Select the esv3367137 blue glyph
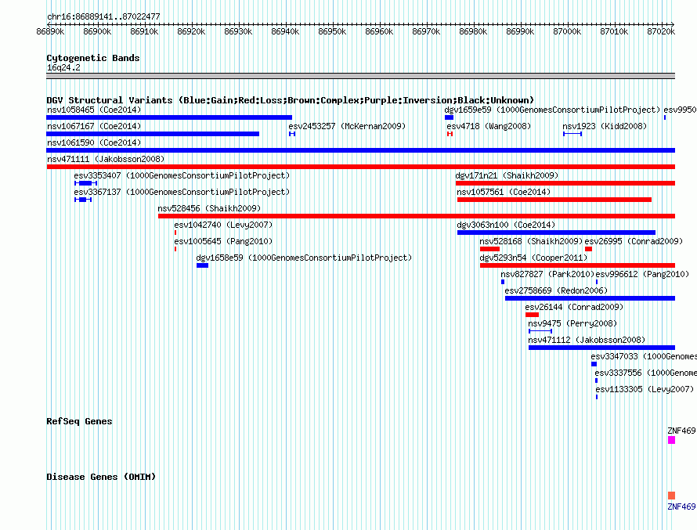Image resolution: width=697 pixels, height=530 pixels. (83, 200)
